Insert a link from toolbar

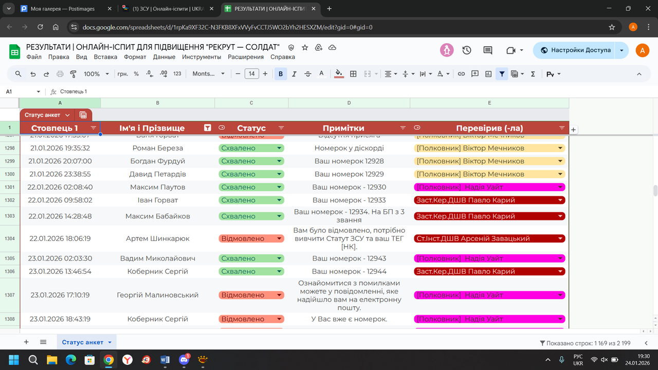click(461, 74)
